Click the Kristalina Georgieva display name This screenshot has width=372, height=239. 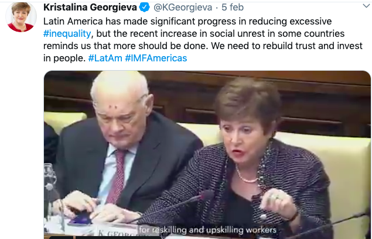[90, 8]
